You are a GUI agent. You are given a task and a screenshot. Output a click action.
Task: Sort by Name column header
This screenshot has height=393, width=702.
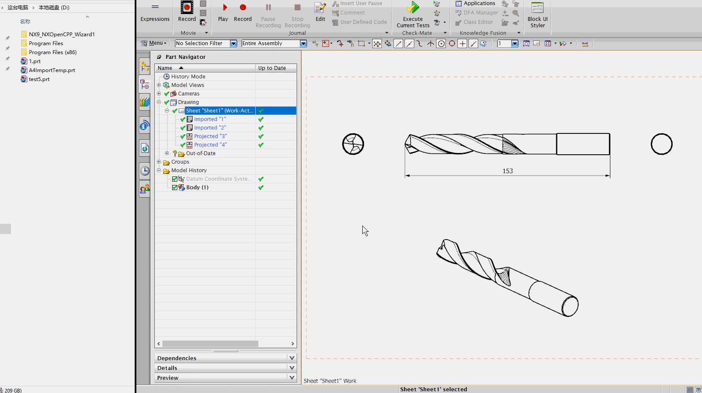click(205, 68)
